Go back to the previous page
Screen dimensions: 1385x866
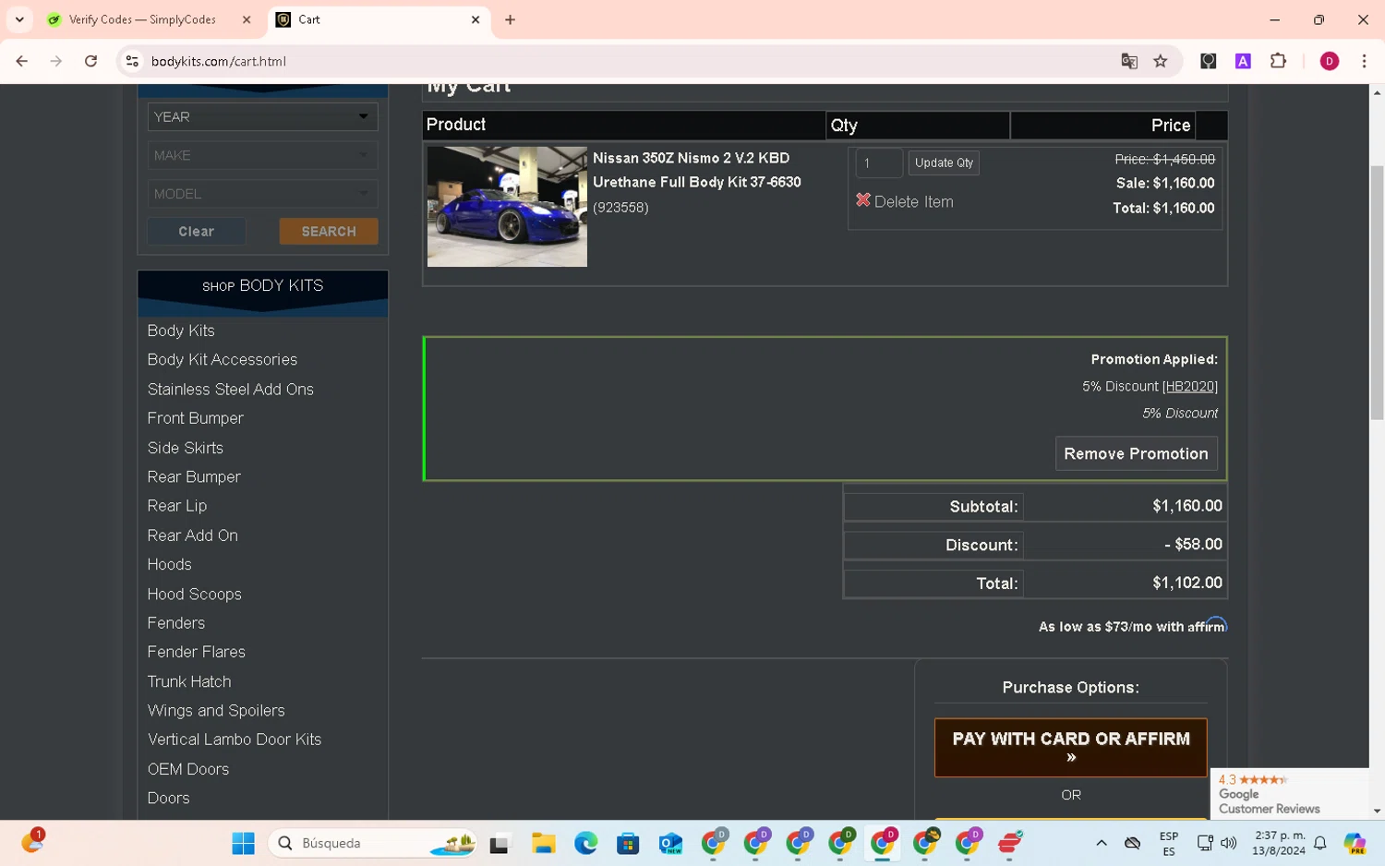22,61
